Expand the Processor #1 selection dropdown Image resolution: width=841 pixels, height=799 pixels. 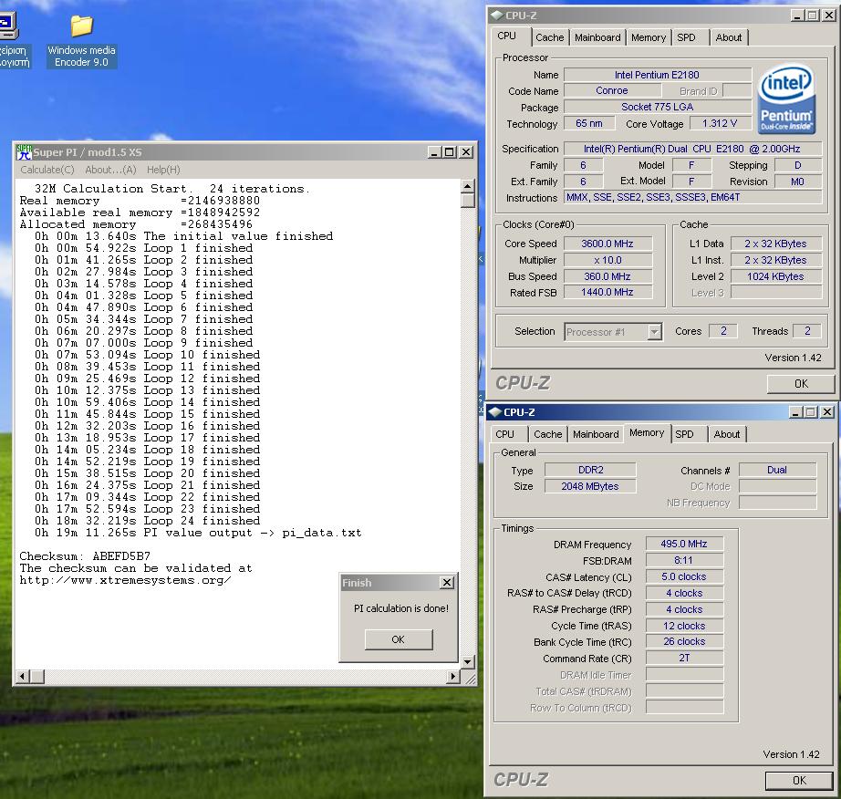pyautogui.click(x=654, y=332)
